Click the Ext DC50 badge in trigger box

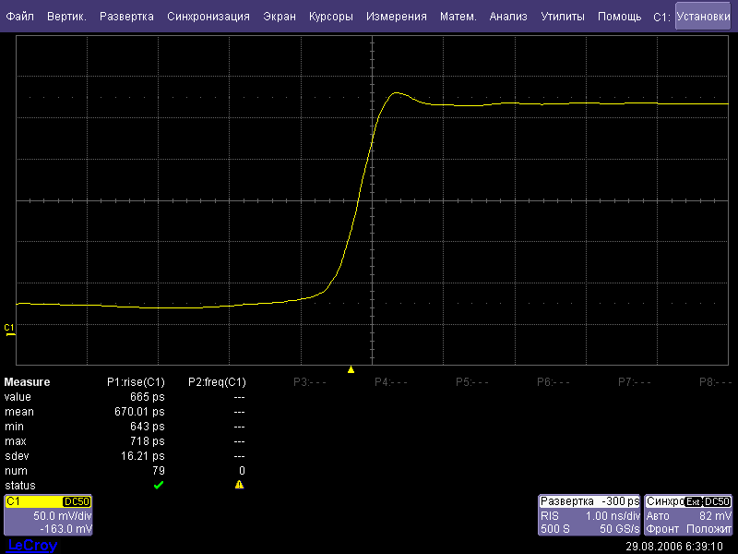coord(708,501)
